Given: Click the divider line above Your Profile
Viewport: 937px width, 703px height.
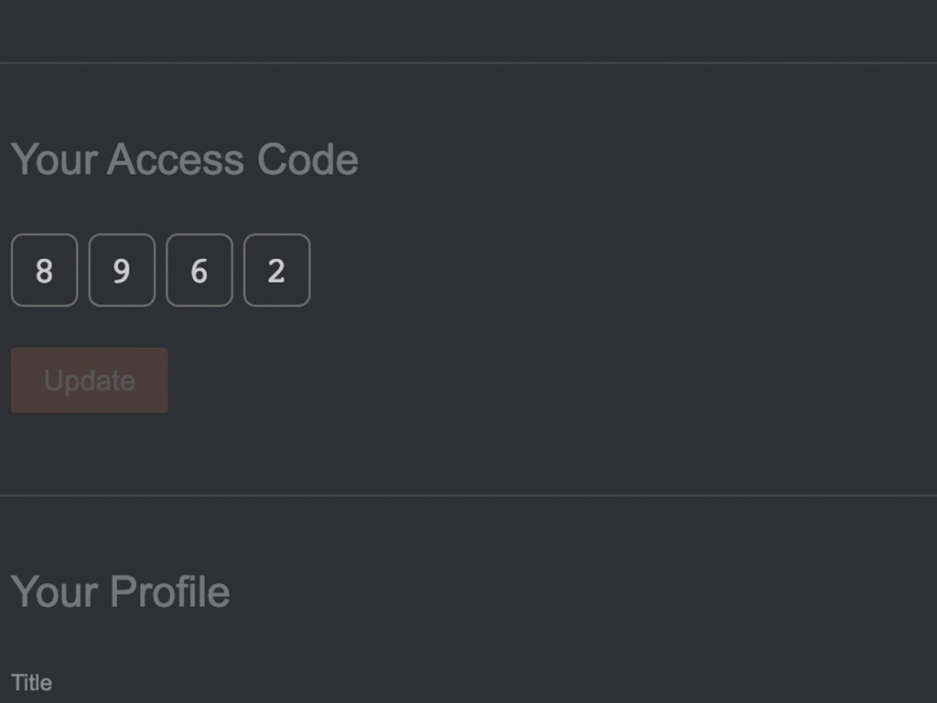Looking at the screenshot, I should click(468, 495).
